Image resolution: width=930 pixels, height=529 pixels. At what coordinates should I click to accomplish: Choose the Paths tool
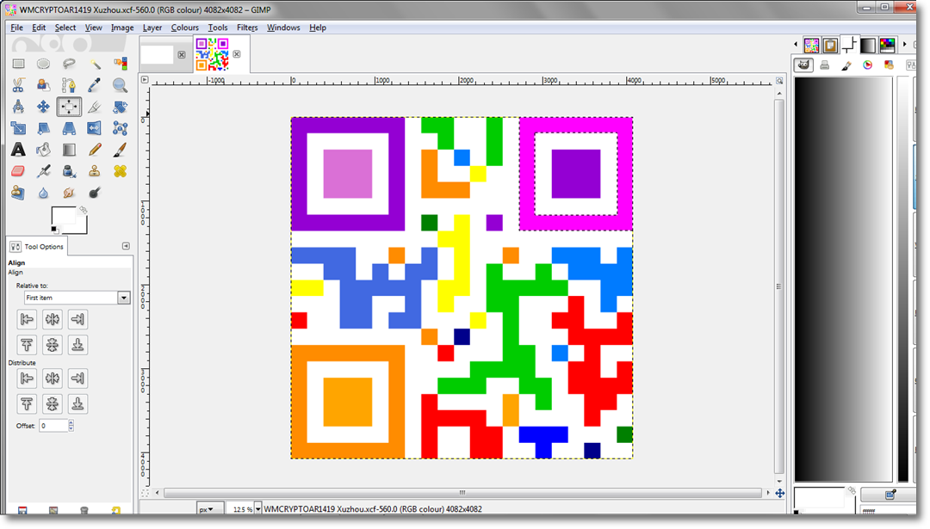point(69,85)
